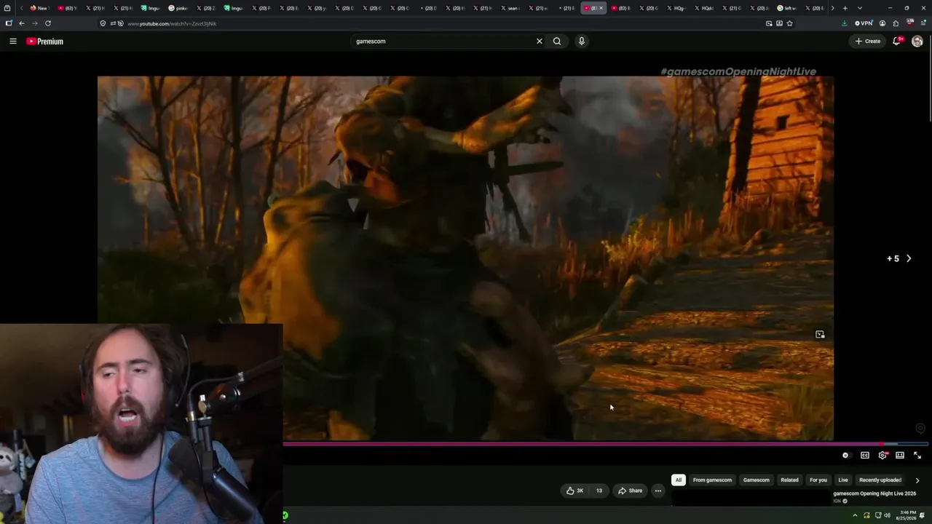Select the 'Gamescom' filter chip
932x524 pixels.
coord(757,480)
